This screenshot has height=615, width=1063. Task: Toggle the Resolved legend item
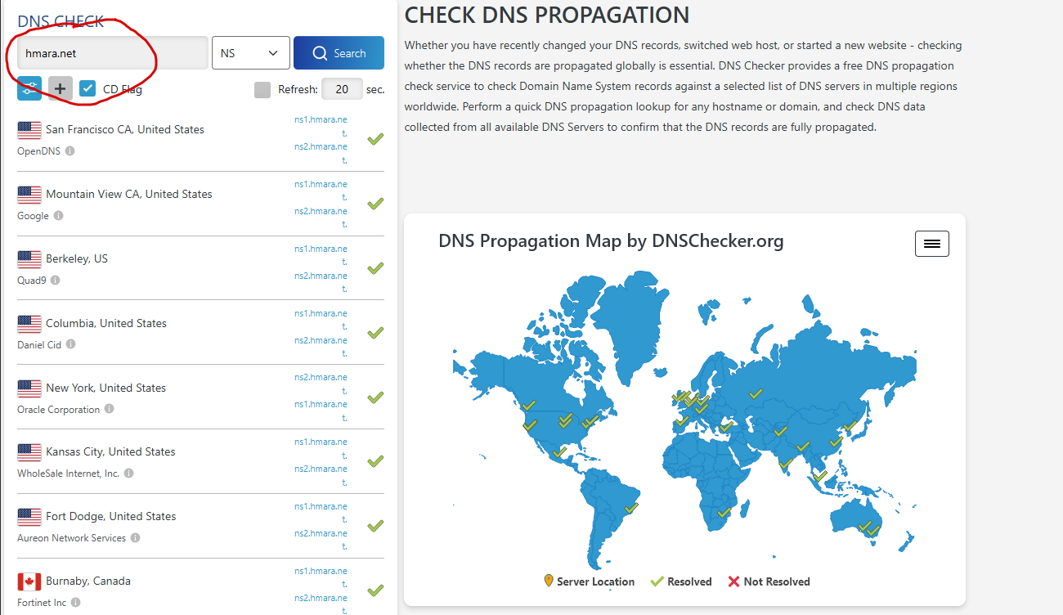point(681,581)
